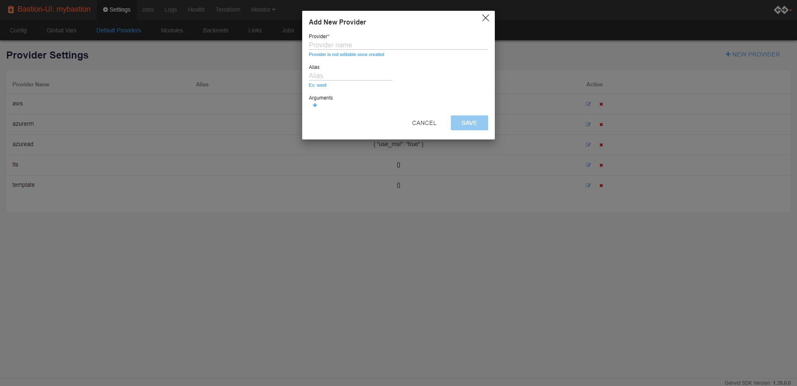Switch to the Jobs settings sub-tab

[288, 30]
